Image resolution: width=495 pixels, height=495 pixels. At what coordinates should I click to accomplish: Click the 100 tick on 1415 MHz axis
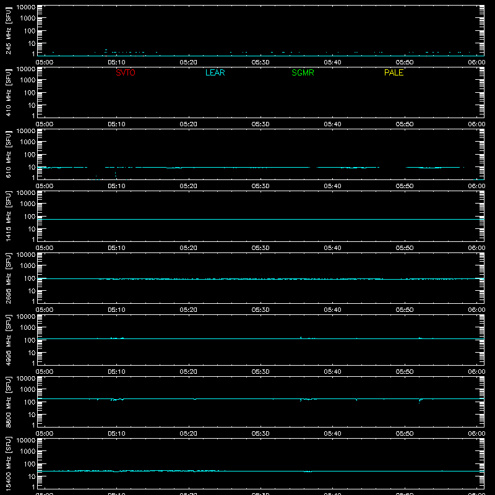[30, 217]
